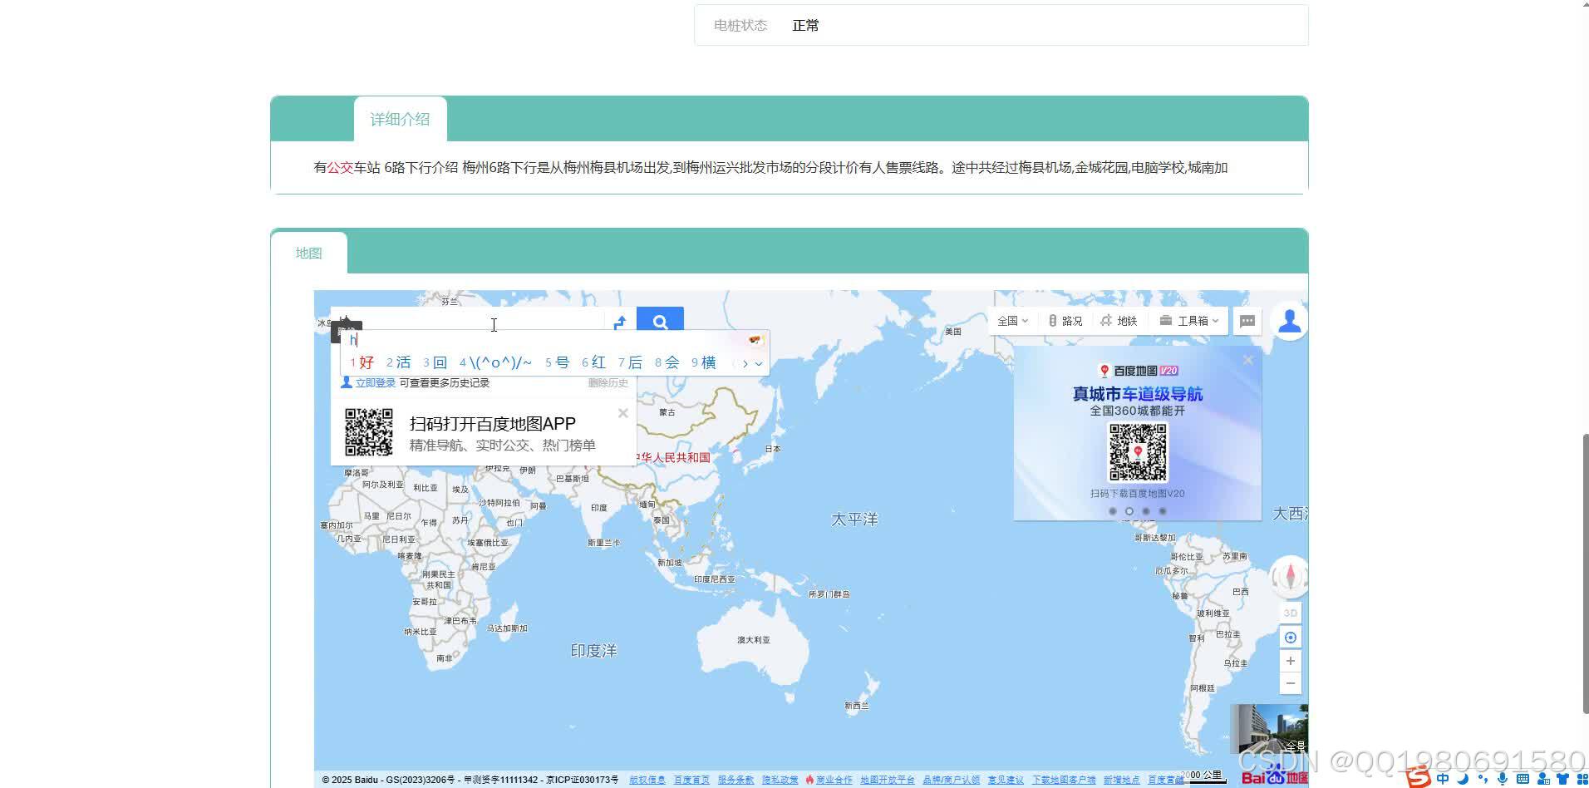1589x788 pixels.
Task: Click the IME punctuation icon
Action: click(x=1483, y=779)
